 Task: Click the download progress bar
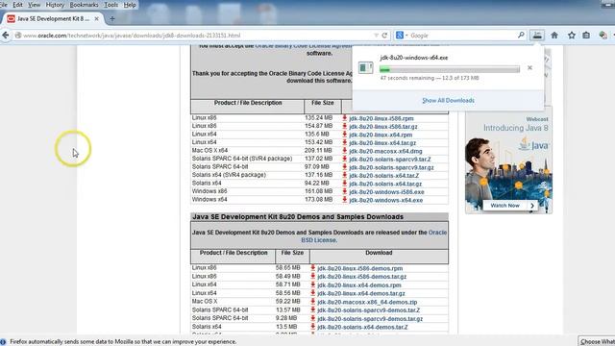tap(450, 69)
